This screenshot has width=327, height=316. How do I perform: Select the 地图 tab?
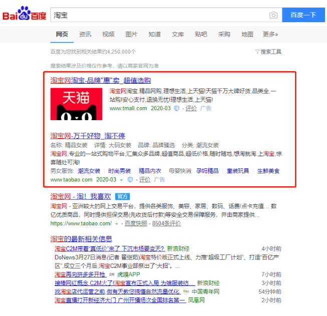click(x=247, y=34)
